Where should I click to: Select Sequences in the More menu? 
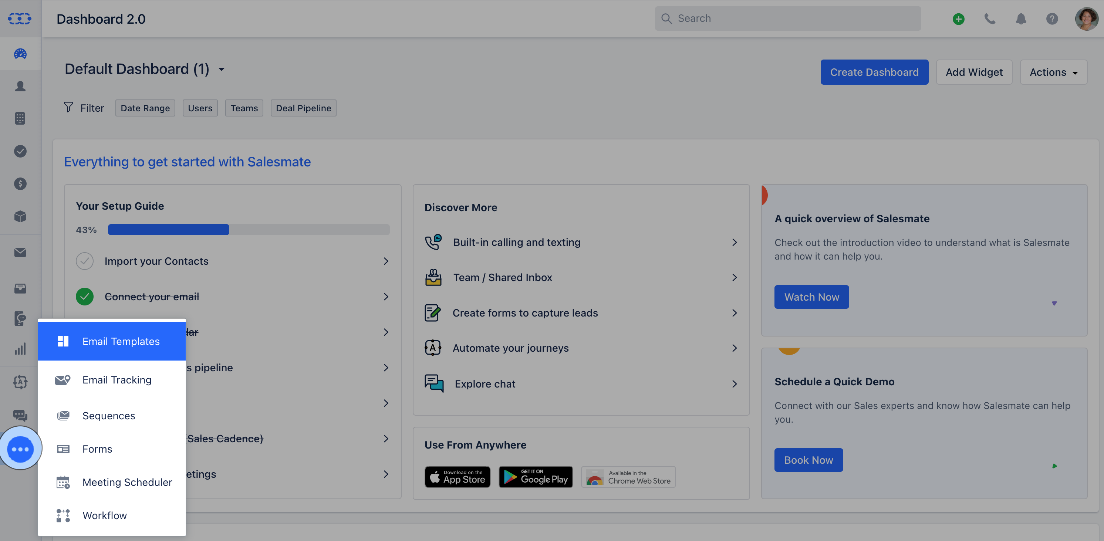[111, 416]
